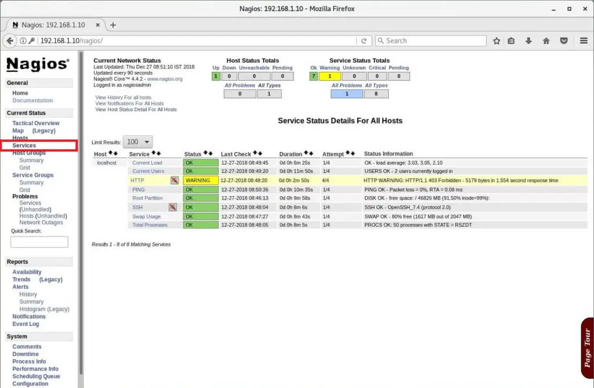Click the Quick Search input field
This screenshot has width=594, height=388.
[39, 242]
